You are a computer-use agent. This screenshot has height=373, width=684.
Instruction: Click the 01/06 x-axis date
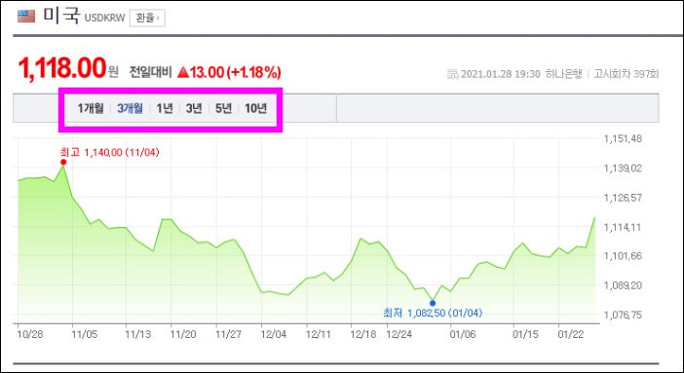[x=463, y=334]
